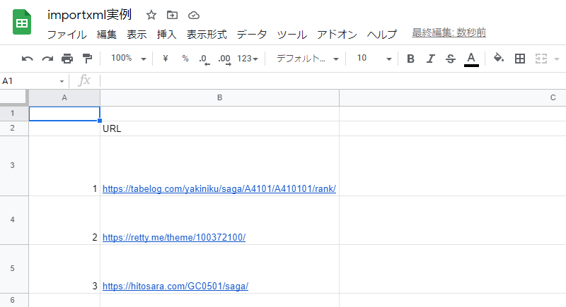Click the select-all corner box
Screen dimensions: 566x307
(13, 97)
